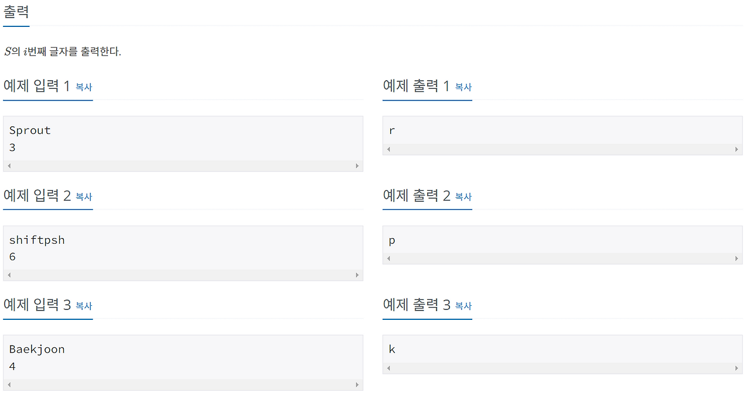Click the left scroll arrow under shiftpsh sample
Screen dimensions: 750x400
click(x=9, y=275)
